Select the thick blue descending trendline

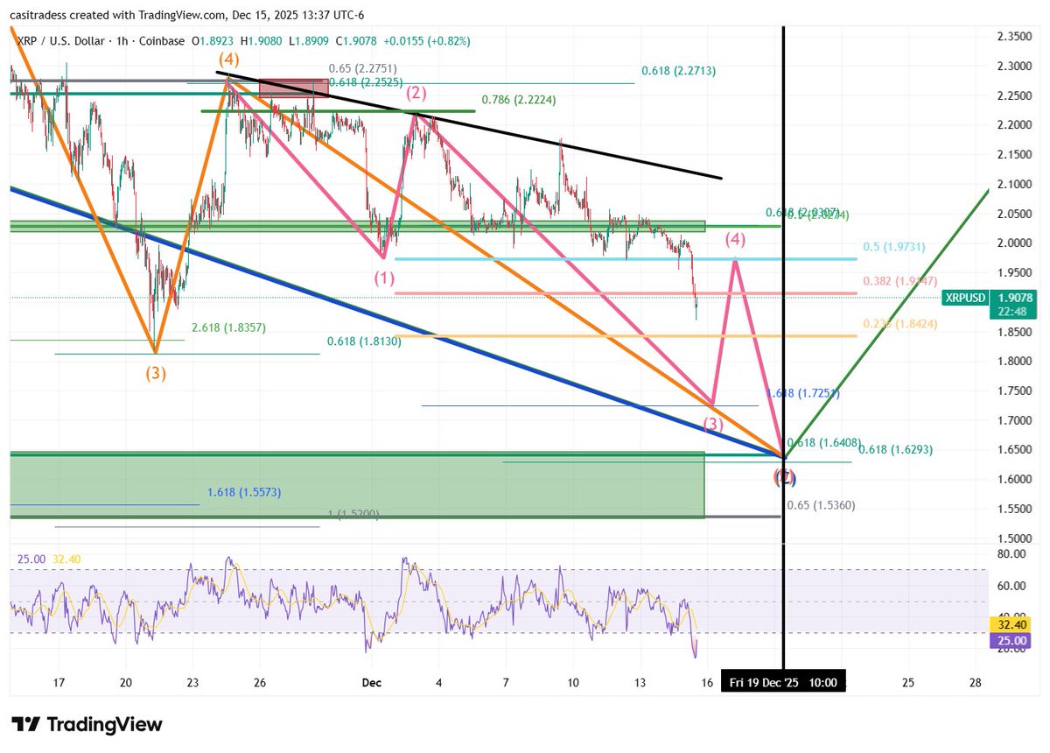pyautogui.click(x=395, y=322)
